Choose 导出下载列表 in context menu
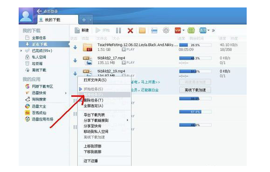Viewport: 270px width, 172px height. [x=104, y=115]
